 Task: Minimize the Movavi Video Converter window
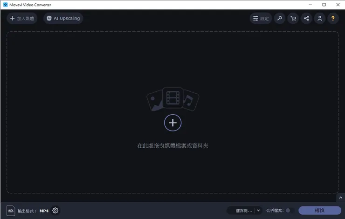pyautogui.click(x=310, y=5)
